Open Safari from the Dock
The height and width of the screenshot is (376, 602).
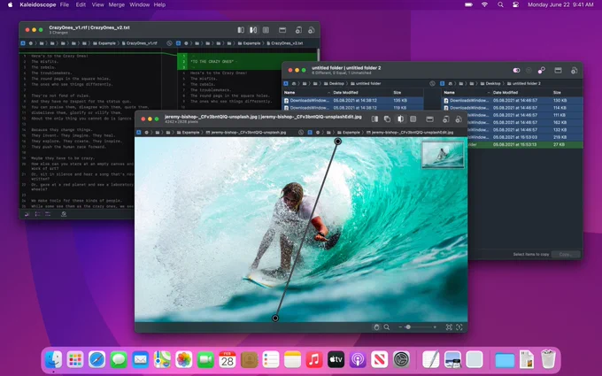tap(96, 360)
